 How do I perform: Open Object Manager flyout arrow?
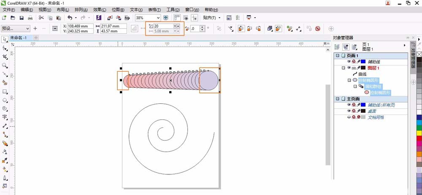tap(405, 45)
